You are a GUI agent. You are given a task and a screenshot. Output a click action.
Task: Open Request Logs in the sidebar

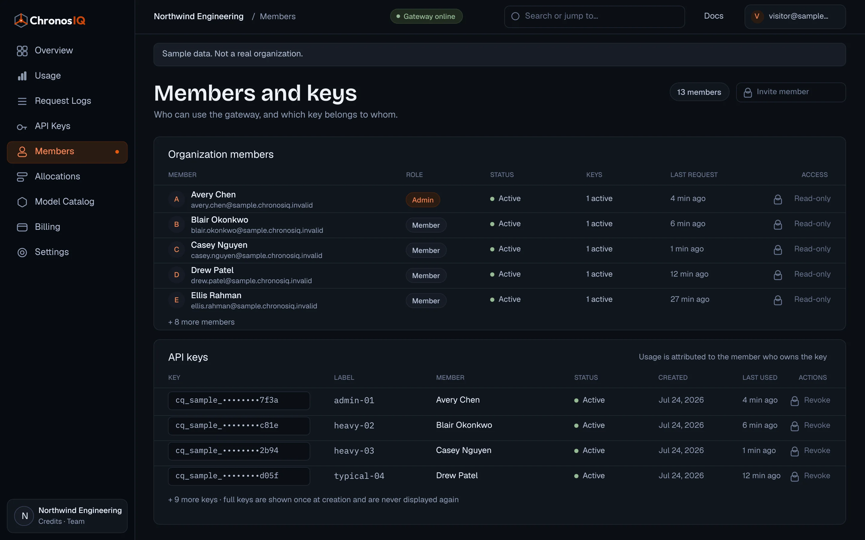pyautogui.click(x=63, y=101)
